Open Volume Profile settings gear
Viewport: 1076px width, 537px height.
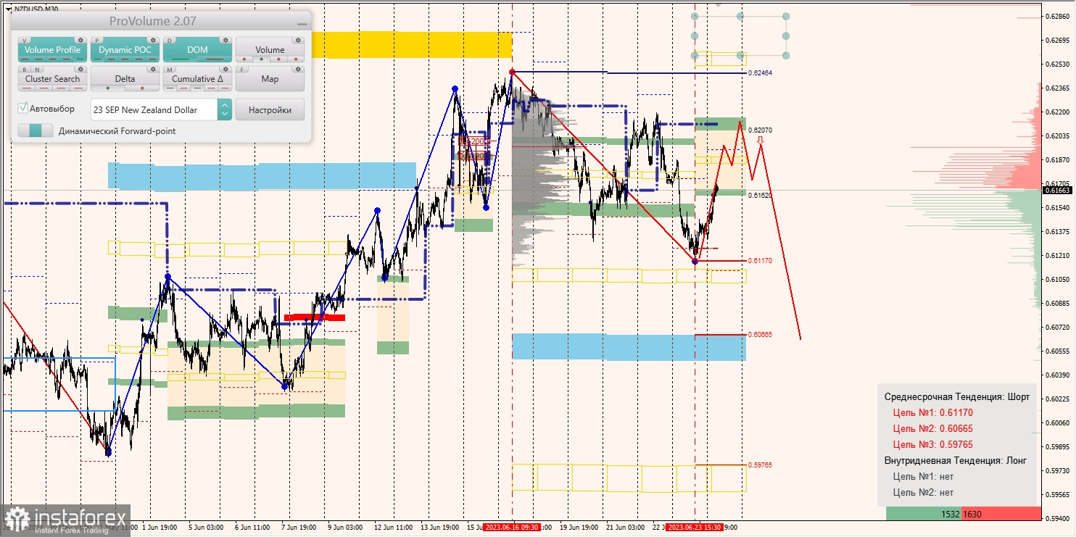[80, 41]
